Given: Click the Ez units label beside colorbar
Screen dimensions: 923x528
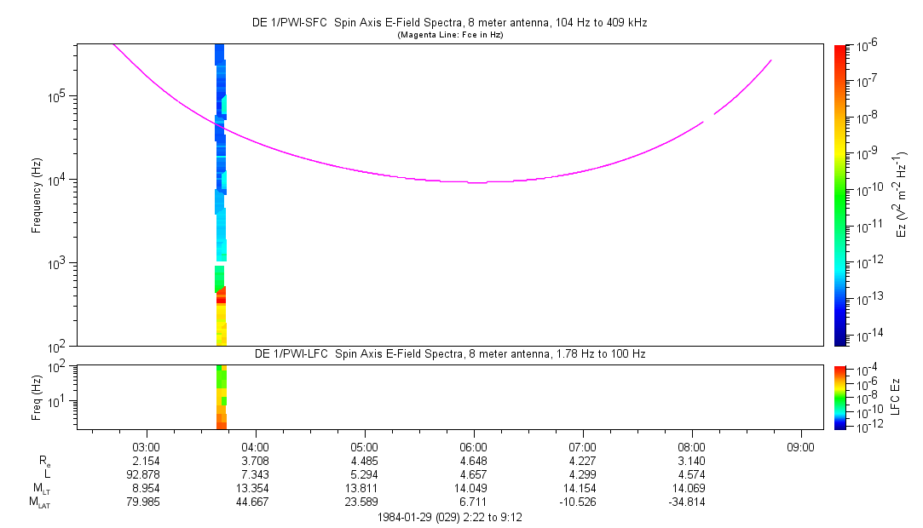Looking at the screenshot, I should pos(902,195).
